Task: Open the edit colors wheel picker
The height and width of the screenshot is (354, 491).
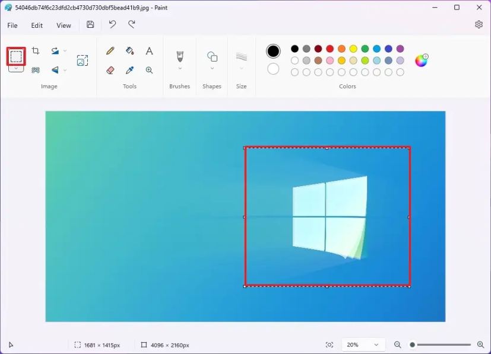Action: click(422, 60)
